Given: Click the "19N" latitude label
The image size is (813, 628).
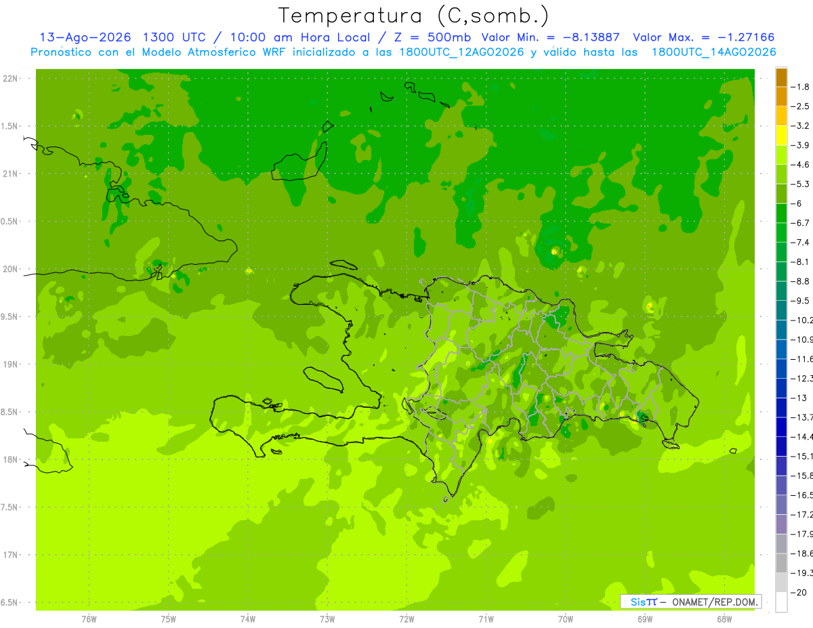Looking at the screenshot, I should point(11,364).
